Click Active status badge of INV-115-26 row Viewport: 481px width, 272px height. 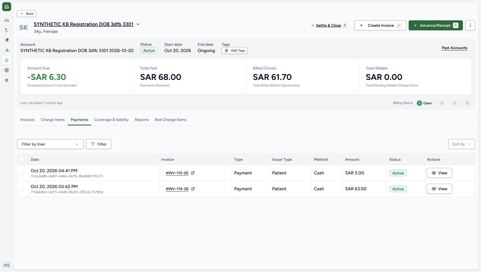pyautogui.click(x=398, y=173)
